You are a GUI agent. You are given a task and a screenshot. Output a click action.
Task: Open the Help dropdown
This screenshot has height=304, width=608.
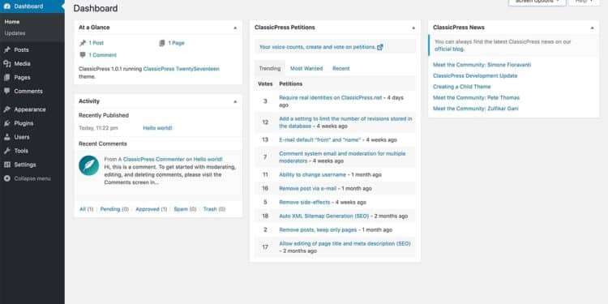click(584, 2)
